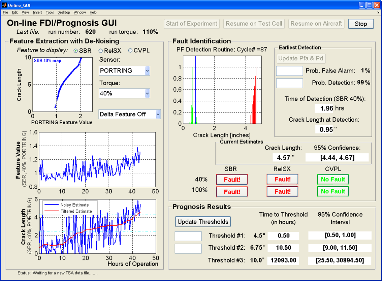Expand the Torque dropdown set to 40%

pyautogui.click(x=124, y=93)
